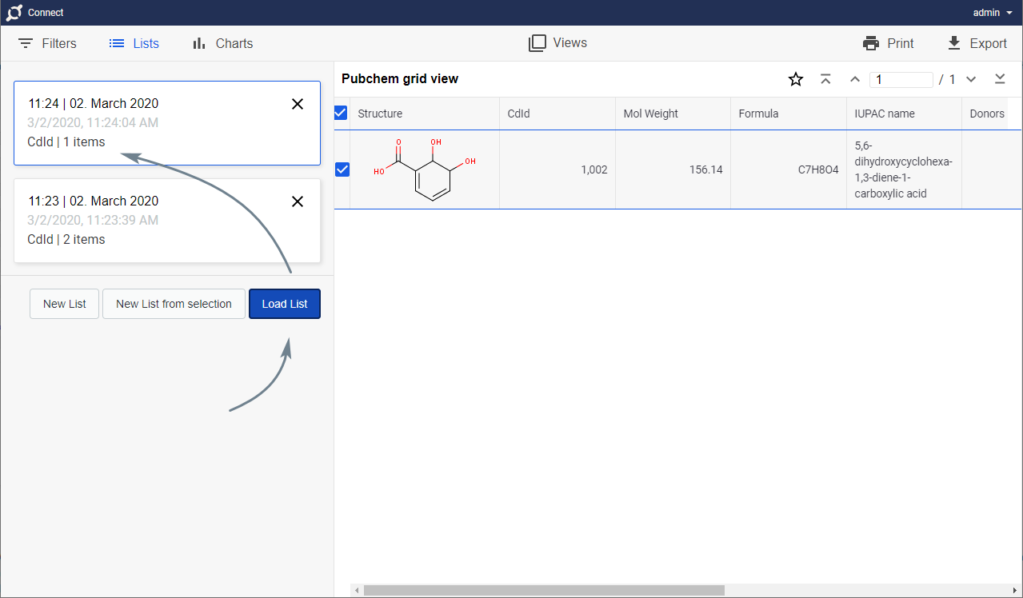The image size is (1023, 598).
Task: Open the admin user dropdown
Action: pos(992,13)
